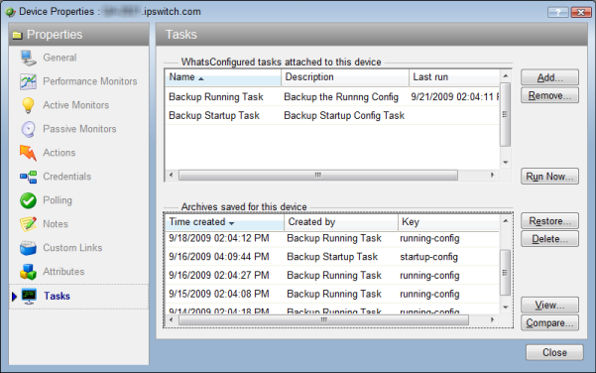The width and height of the screenshot is (596, 373).
Task: Select archive 9/18/2009 02:04:12 PM
Action: tap(332, 238)
